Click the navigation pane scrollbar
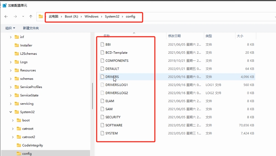This screenshot has width=276, height=156. [93, 96]
